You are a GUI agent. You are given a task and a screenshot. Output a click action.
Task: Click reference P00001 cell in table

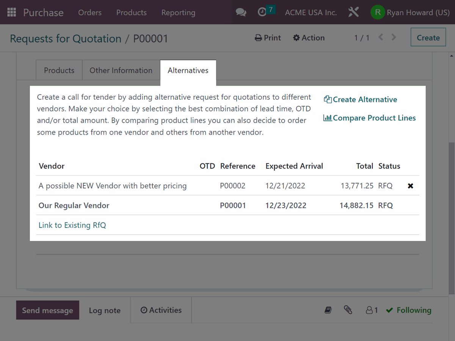click(233, 205)
